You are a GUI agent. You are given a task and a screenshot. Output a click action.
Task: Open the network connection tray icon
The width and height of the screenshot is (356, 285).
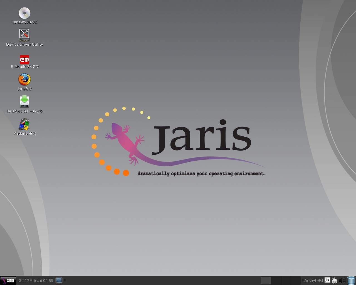point(335,280)
